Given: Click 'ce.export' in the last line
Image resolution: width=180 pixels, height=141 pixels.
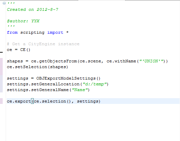Looking at the screenshot, I should coord(19,102).
